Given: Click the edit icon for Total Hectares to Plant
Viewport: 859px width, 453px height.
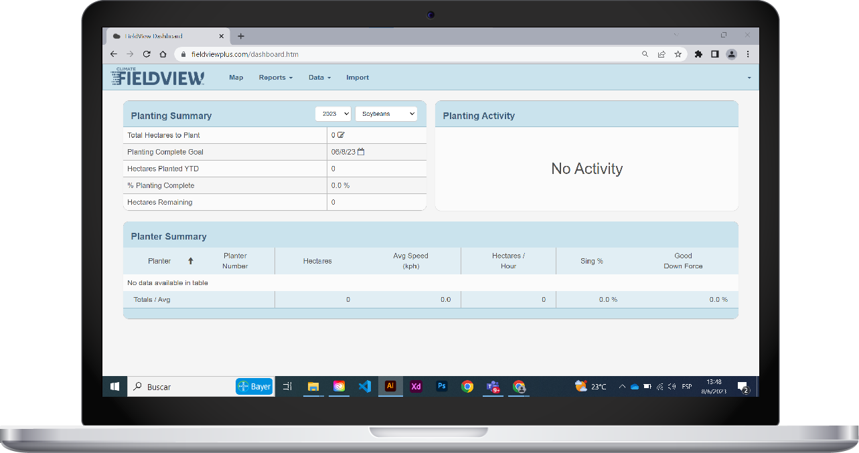Looking at the screenshot, I should pos(341,135).
